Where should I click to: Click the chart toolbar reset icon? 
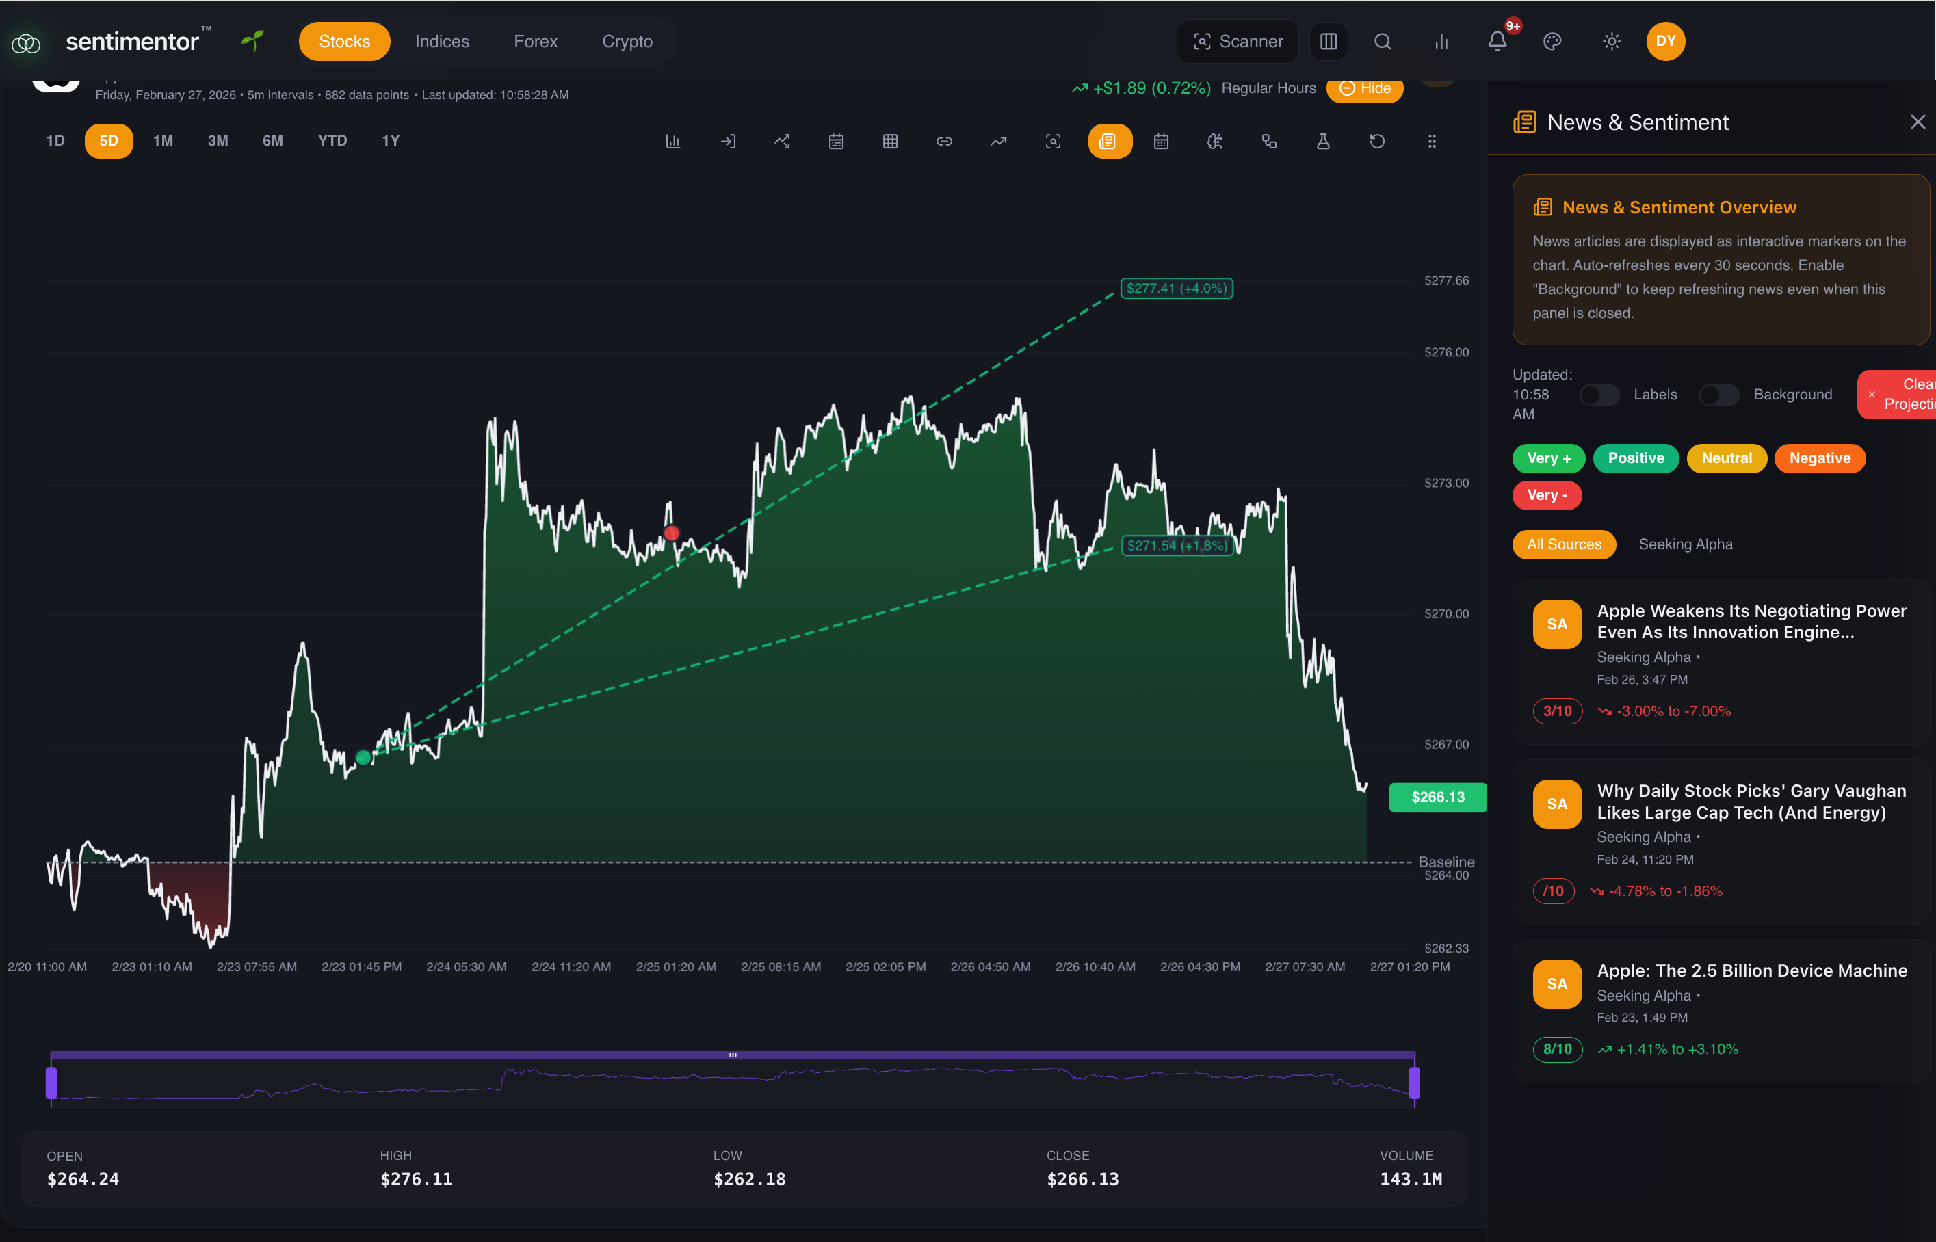pyautogui.click(x=1377, y=141)
